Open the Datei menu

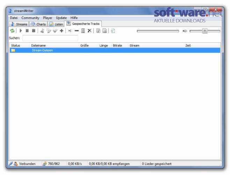tap(14, 18)
